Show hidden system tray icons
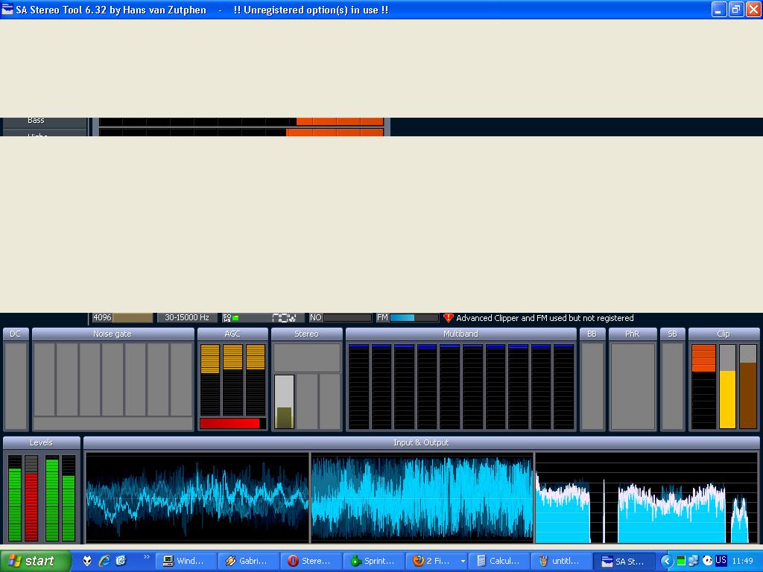The height and width of the screenshot is (572, 763). (667, 561)
